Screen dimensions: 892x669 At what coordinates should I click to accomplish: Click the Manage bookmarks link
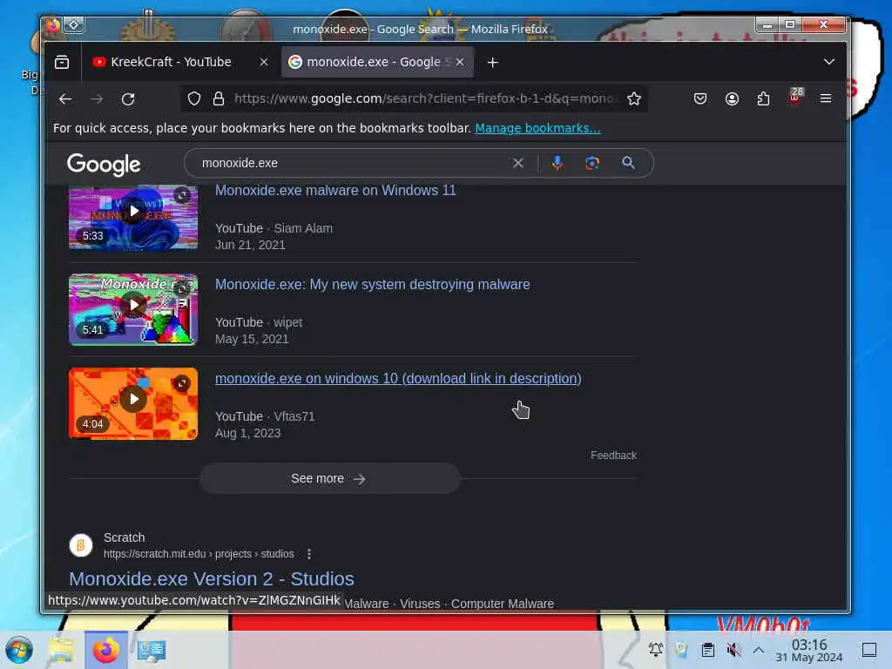click(537, 128)
